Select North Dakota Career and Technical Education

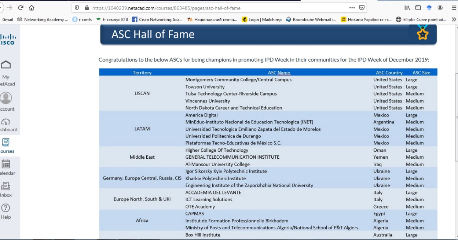click(x=234, y=108)
